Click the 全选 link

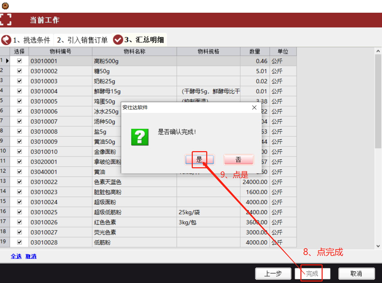point(16,256)
